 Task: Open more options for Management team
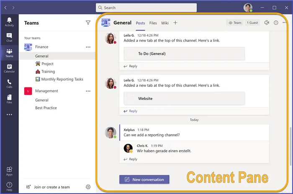(x=88, y=91)
